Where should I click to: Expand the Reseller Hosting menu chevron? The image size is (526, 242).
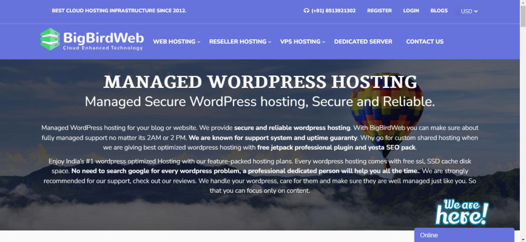click(x=270, y=42)
